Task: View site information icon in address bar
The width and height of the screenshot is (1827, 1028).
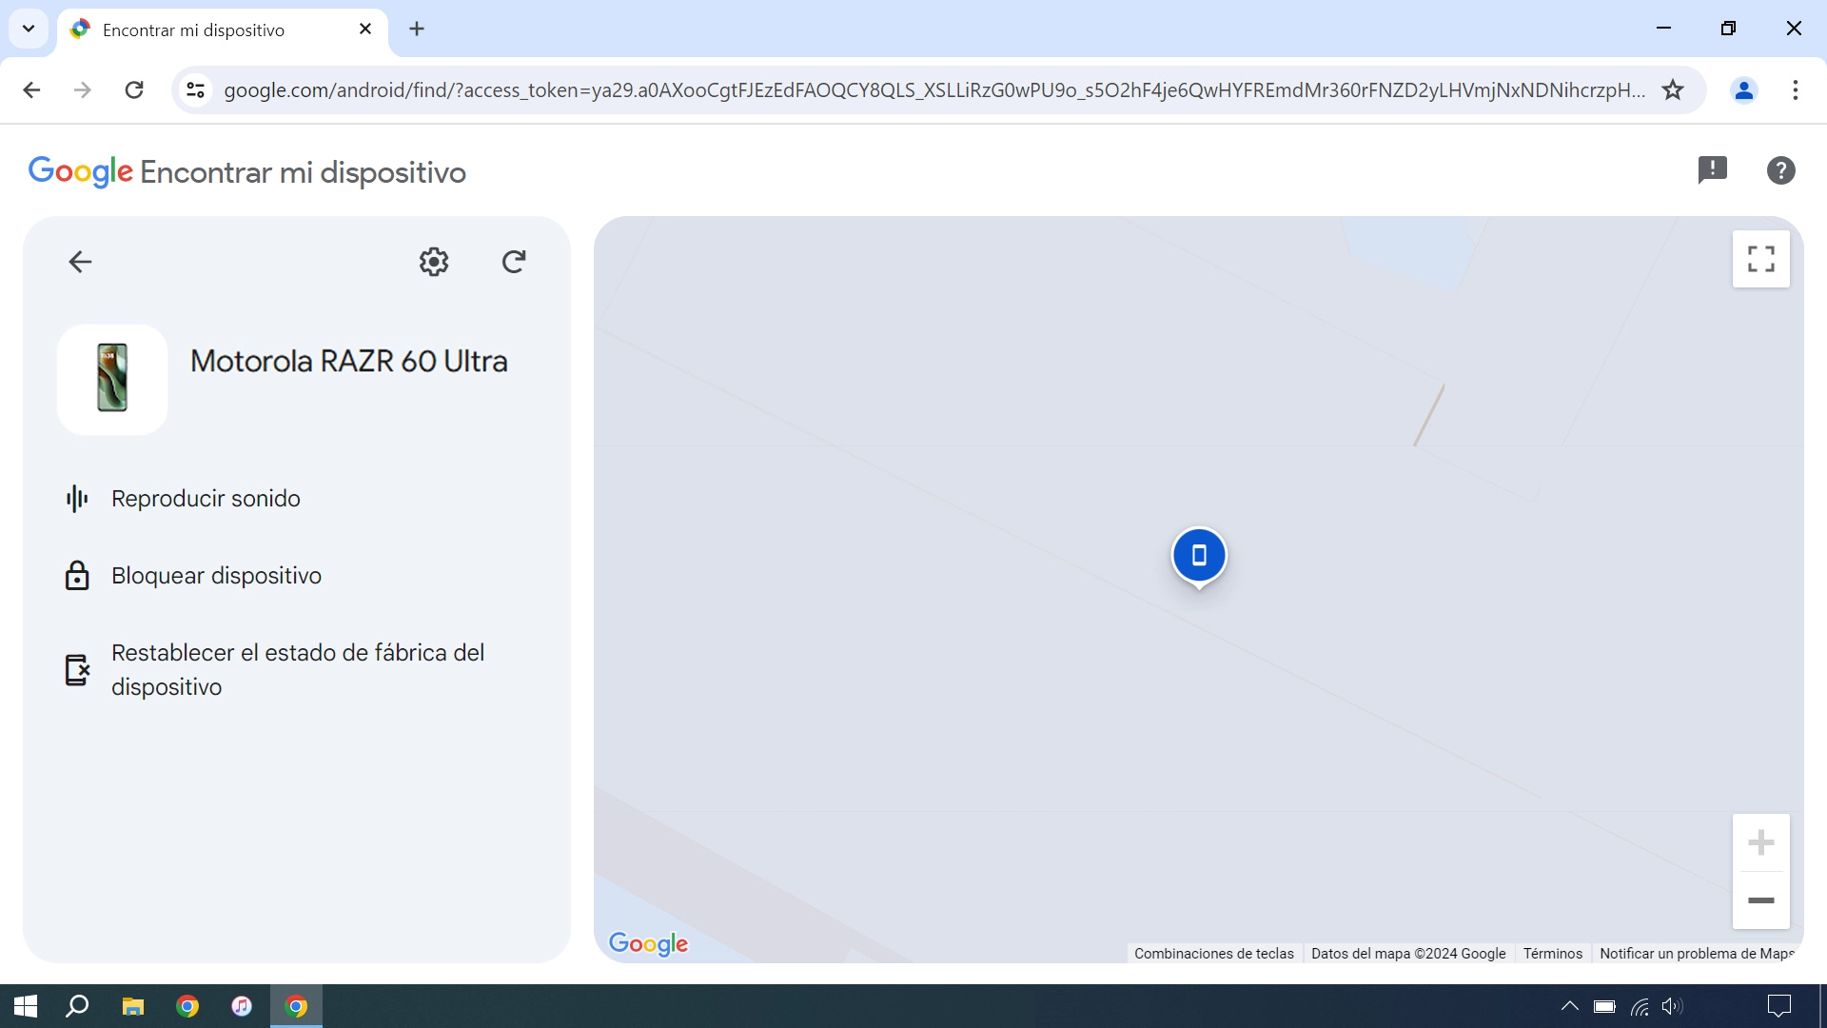Action: pos(195,90)
